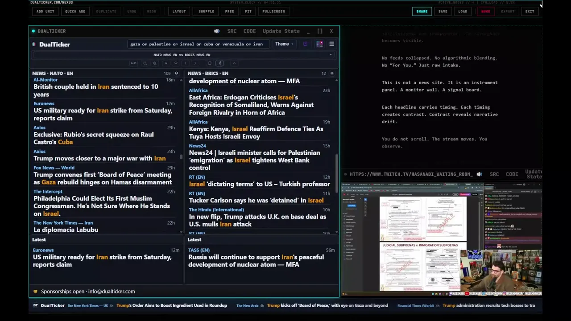This screenshot has width=571, height=321.
Task: Click the double chevron up icon
Action: [x=176, y=63]
